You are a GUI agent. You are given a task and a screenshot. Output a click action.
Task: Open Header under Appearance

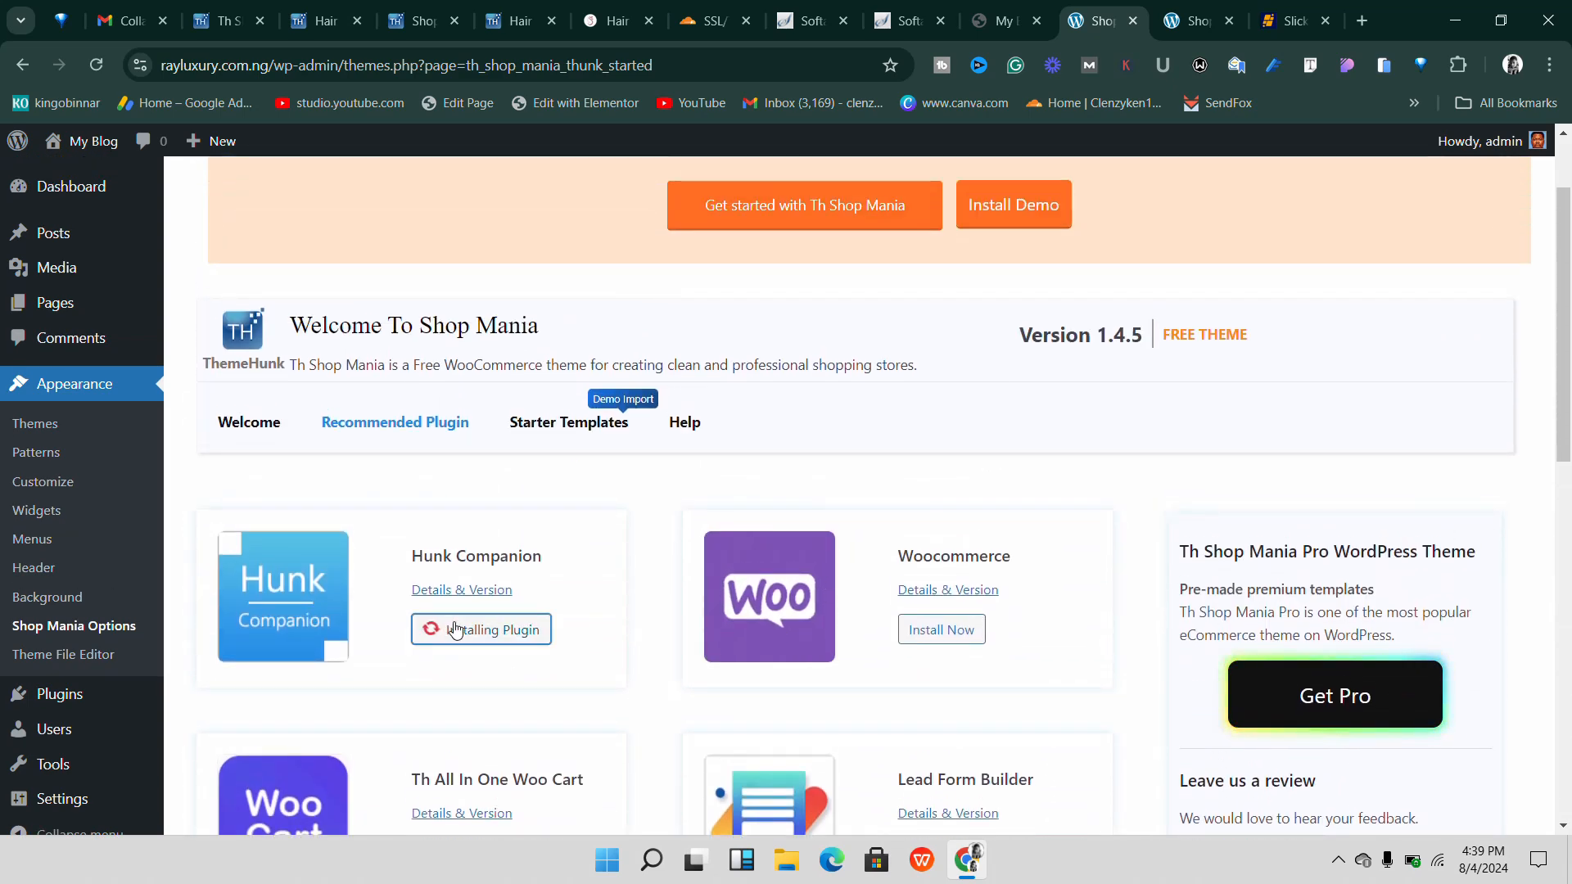tap(34, 567)
